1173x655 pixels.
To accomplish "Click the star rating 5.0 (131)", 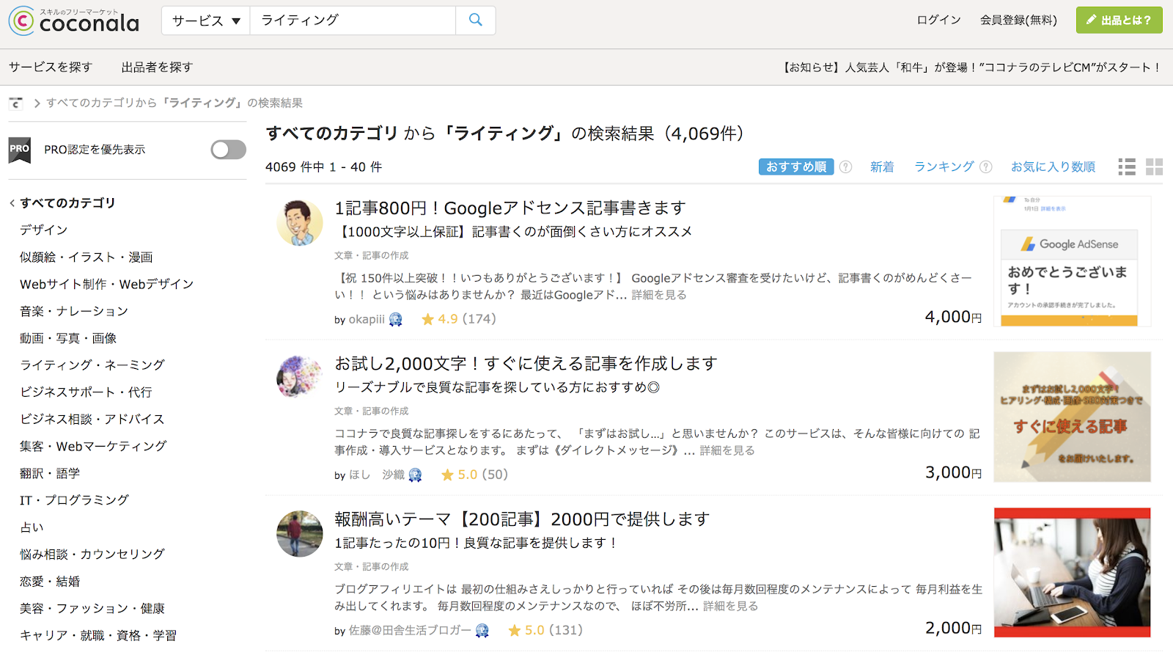I will pos(545,630).
